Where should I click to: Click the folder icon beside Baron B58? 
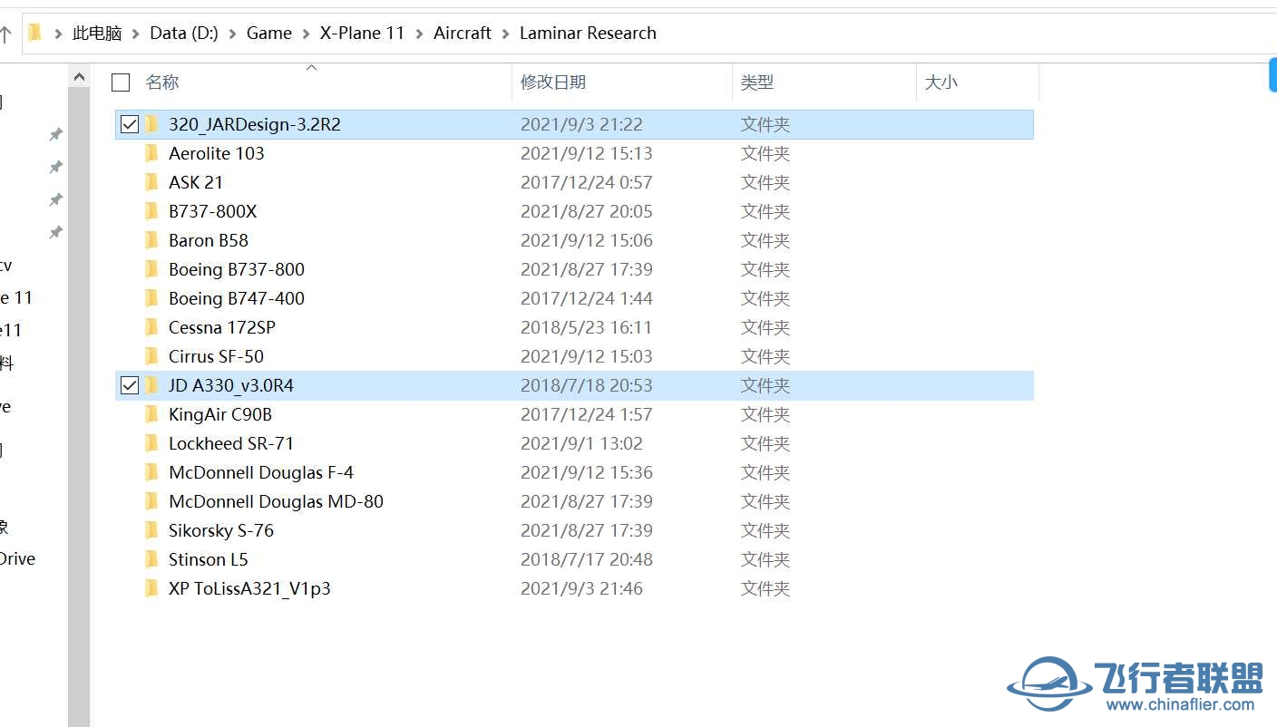click(152, 240)
